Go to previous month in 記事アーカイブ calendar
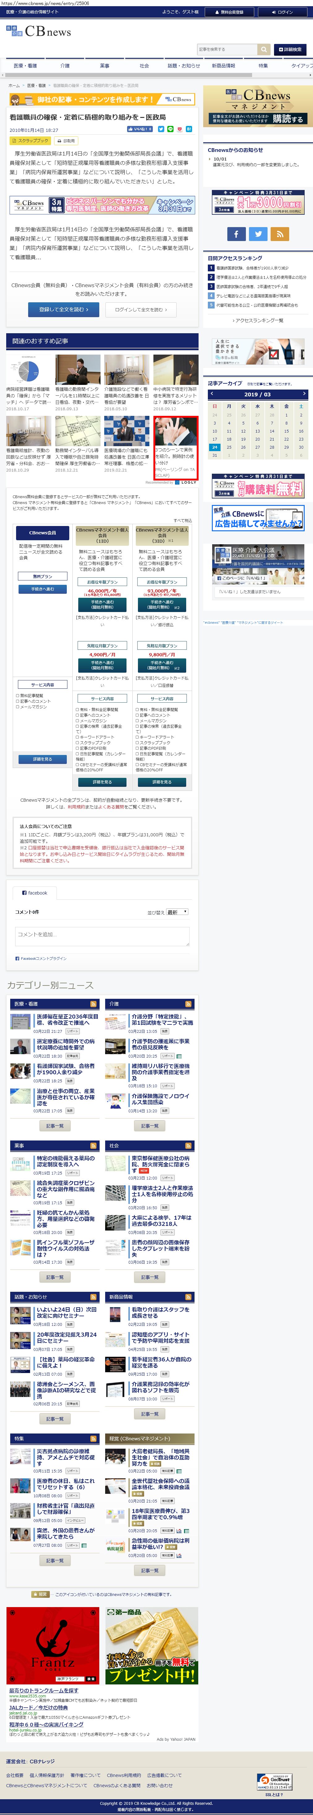 (x=212, y=394)
